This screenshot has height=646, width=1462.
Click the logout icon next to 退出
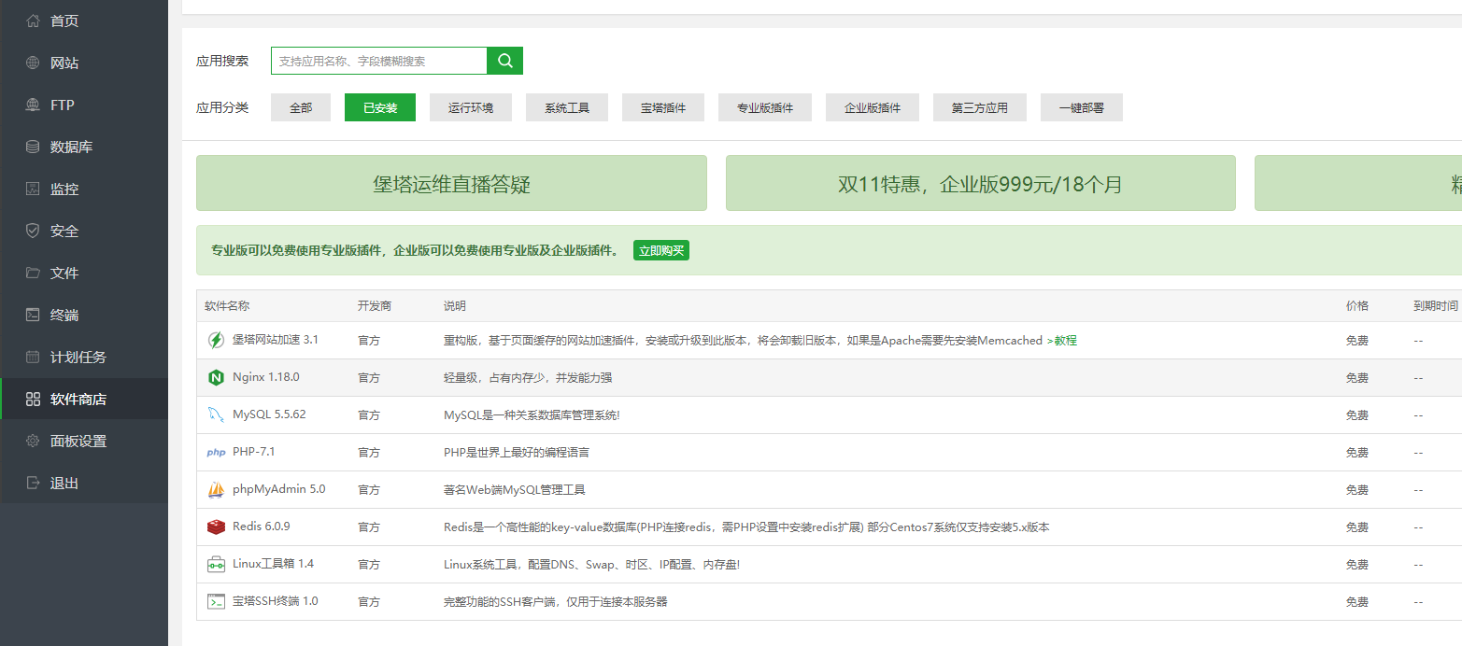pyautogui.click(x=33, y=483)
